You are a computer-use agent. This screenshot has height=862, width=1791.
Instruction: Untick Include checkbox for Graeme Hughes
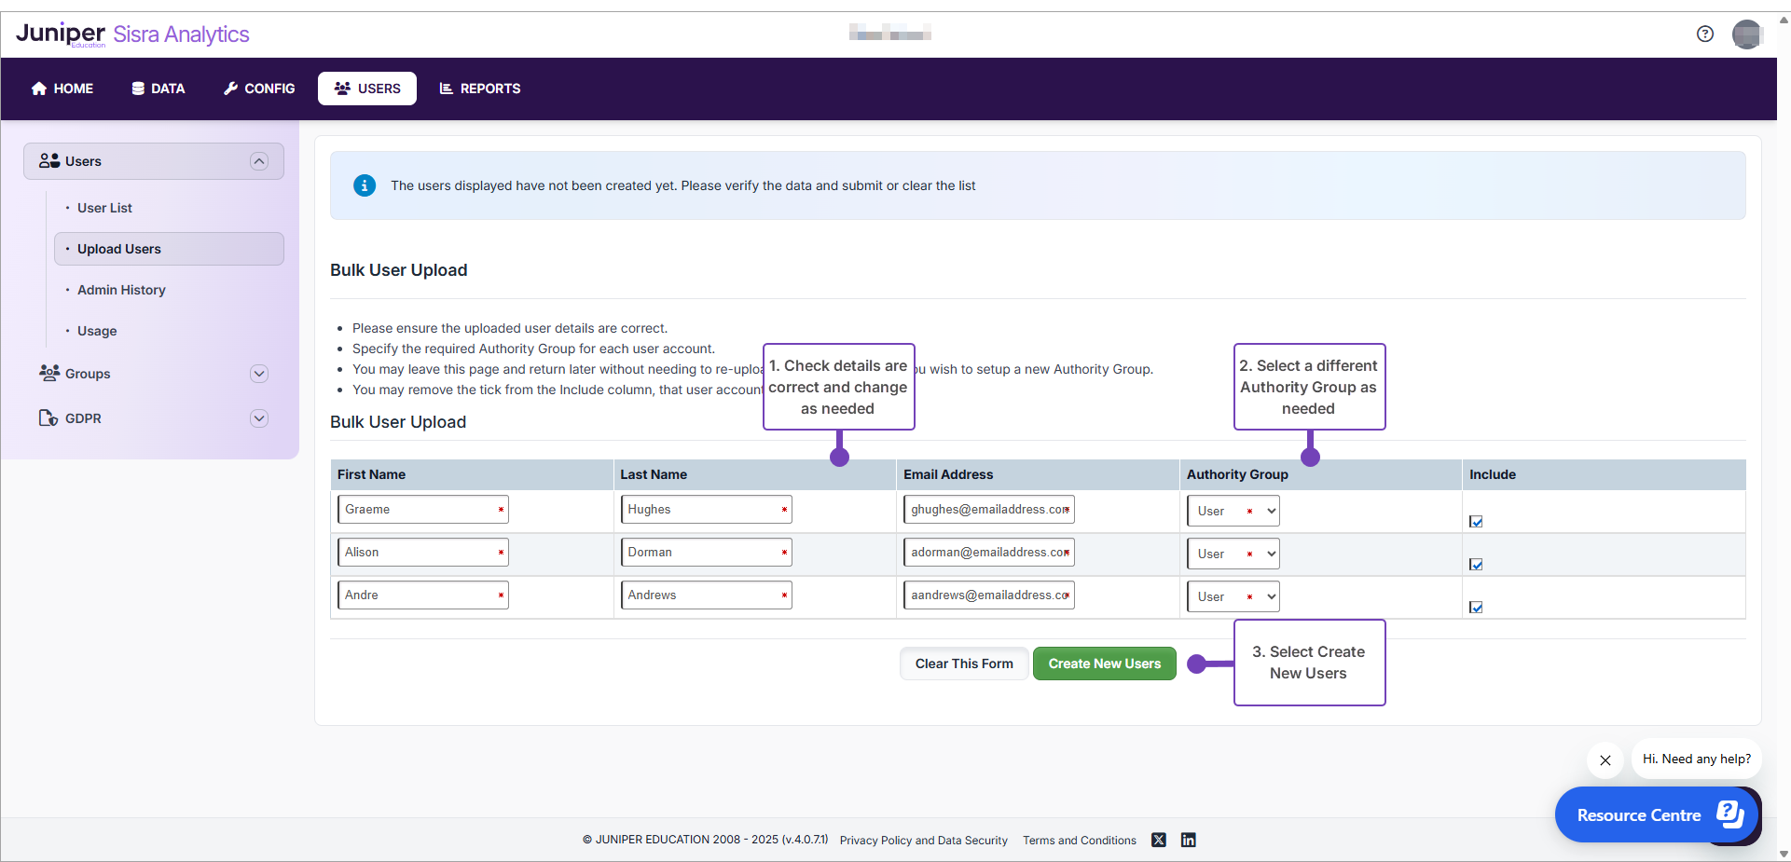[x=1476, y=522]
